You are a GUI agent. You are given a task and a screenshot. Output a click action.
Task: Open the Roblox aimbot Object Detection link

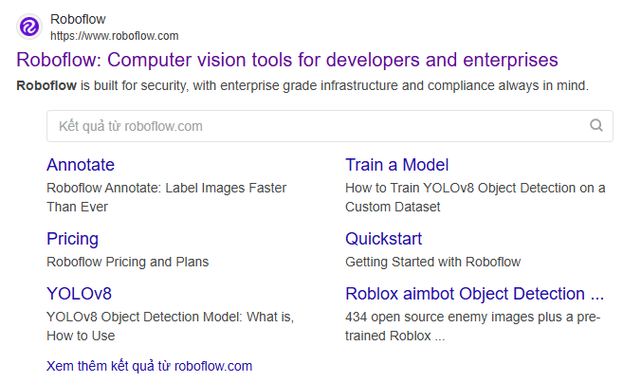[x=474, y=294]
